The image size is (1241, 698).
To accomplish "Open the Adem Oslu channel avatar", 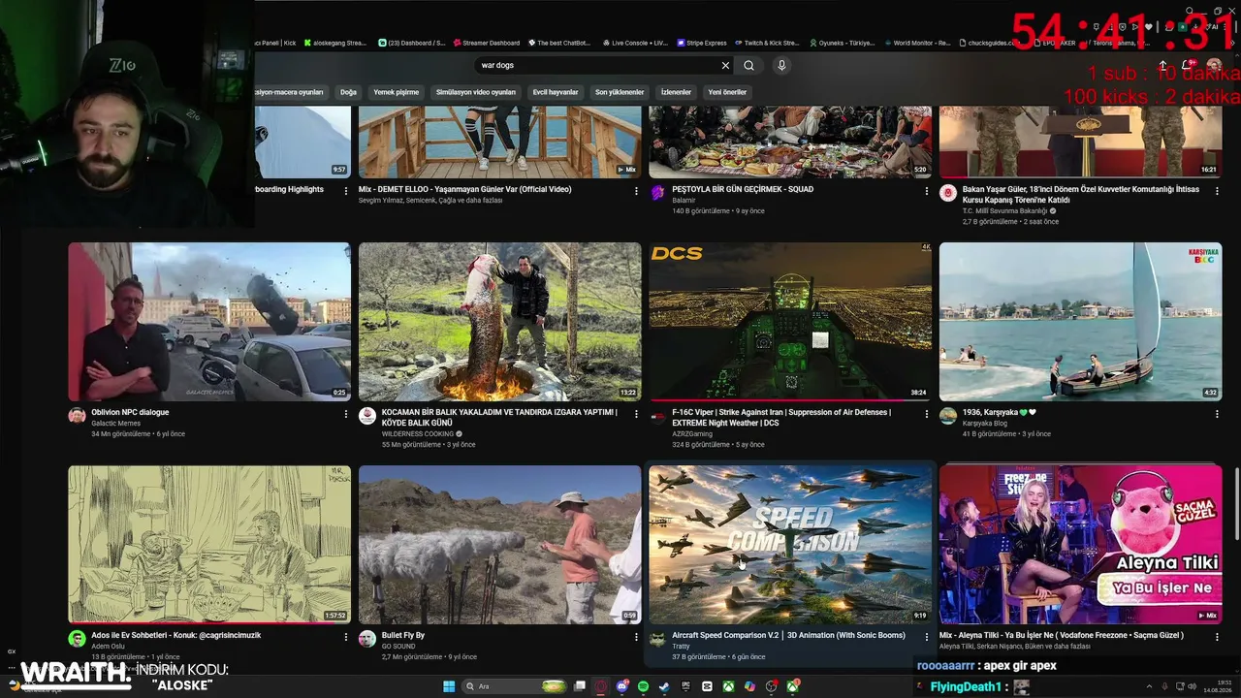I will [x=77, y=639].
